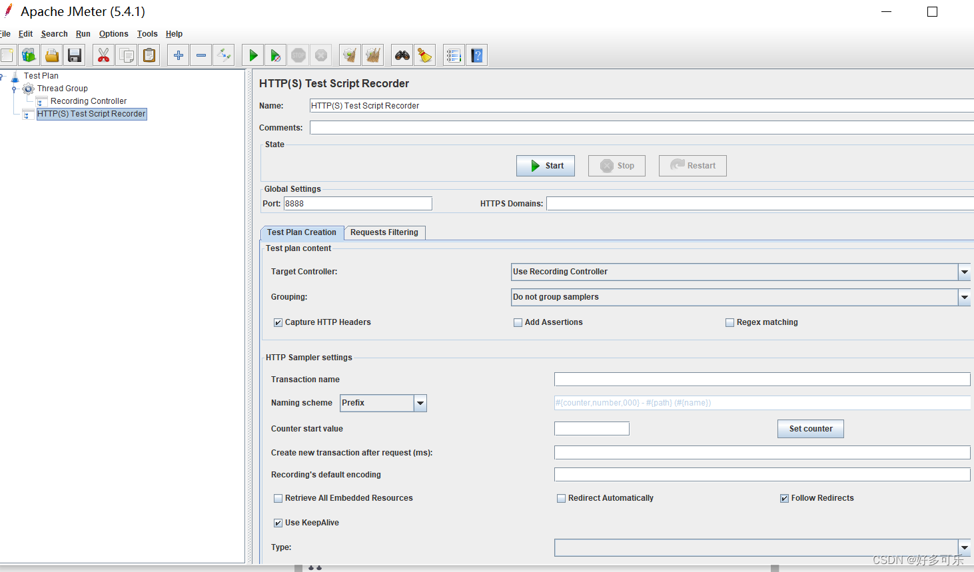The height and width of the screenshot is (572, 974).
Task: Click the Comments input field
Action: coord(642,128)
